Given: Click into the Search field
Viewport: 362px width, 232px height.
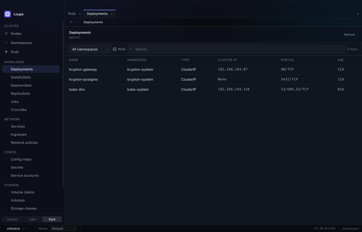Looking at the screenshot, I should (x=236, y=49).
